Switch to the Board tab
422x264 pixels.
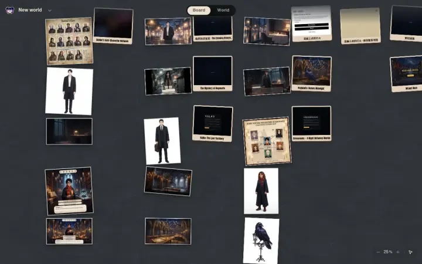[x=199, y=10]
